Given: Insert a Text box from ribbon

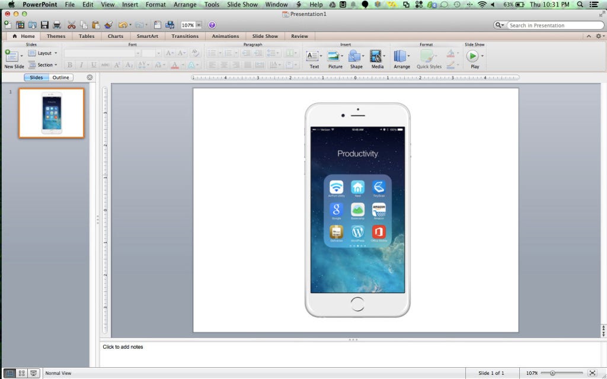Looking at the screenshot, I should [312, 56].
